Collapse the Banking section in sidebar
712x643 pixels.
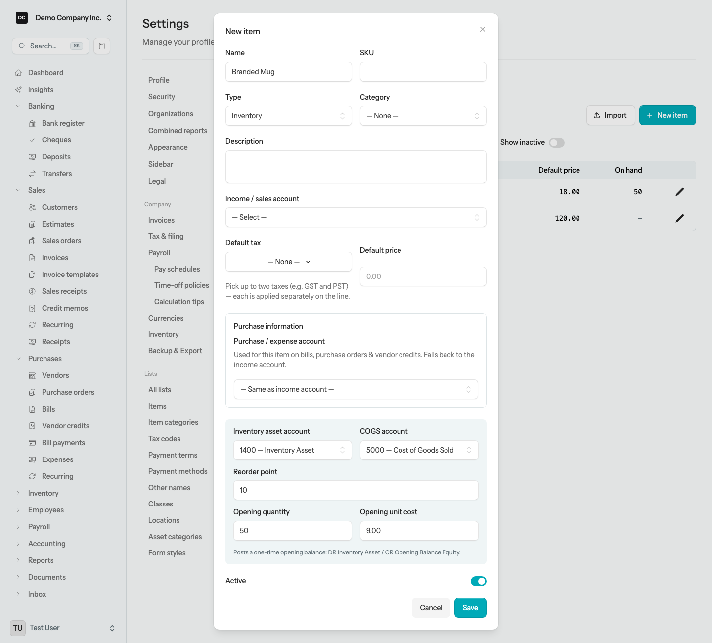tap(18, 106)
